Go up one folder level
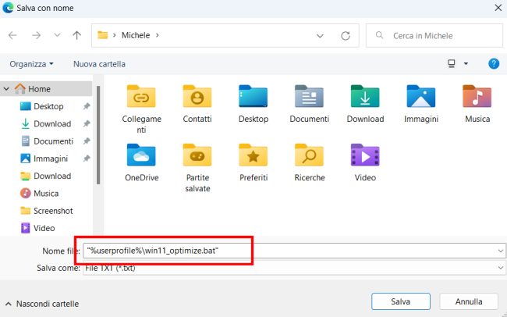Viewport: 507px width, 317px height. tap(76, 35)
